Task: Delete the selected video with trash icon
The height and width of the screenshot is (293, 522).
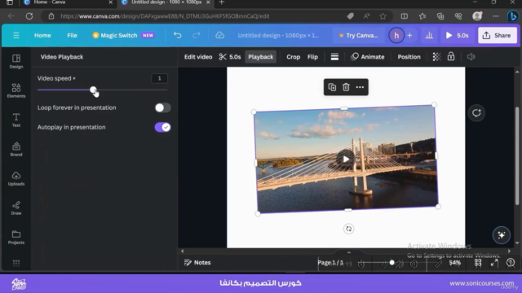Action: tap(346, 87)
